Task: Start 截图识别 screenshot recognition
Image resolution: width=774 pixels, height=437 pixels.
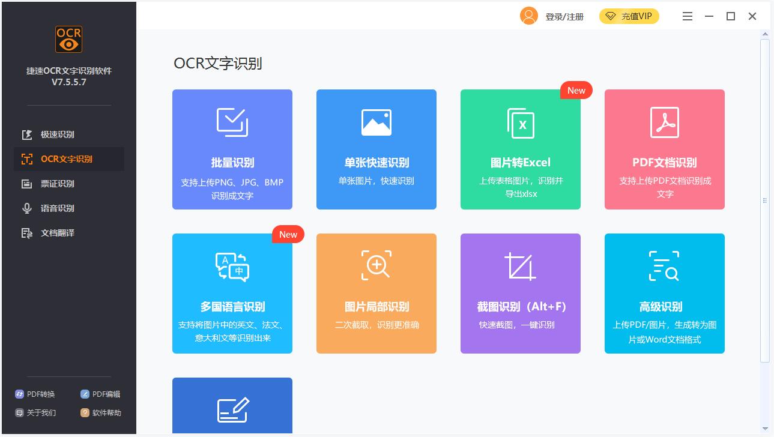Action: pyautogui.click(x=520, y=293)
